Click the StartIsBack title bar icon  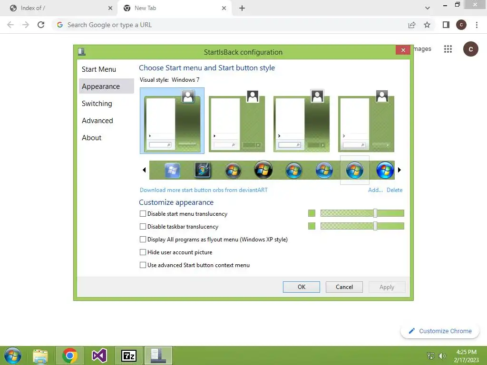(x=82, y=51)
